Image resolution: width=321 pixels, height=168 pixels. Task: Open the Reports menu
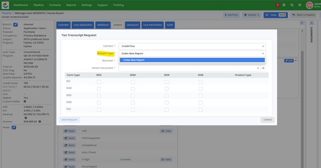(71, 5)
